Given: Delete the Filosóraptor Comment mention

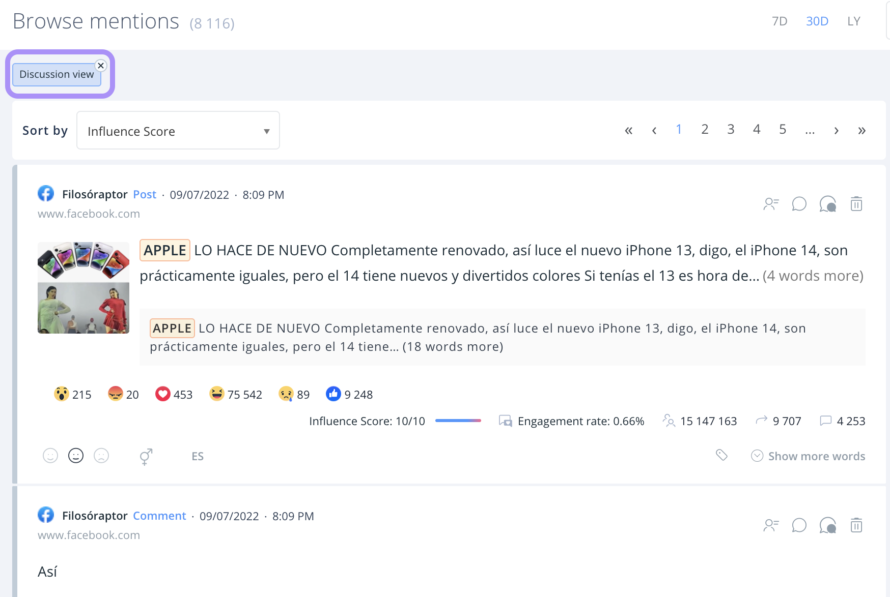Looking at the screenshot, I should coord(856,525).
